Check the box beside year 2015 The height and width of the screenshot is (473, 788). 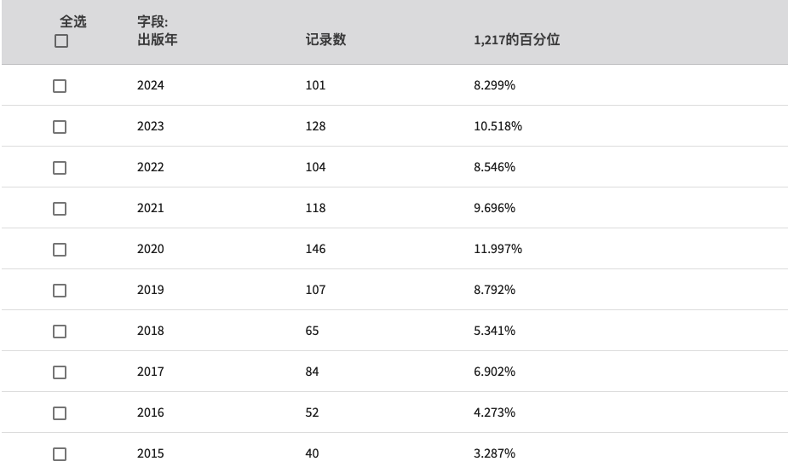60,454
